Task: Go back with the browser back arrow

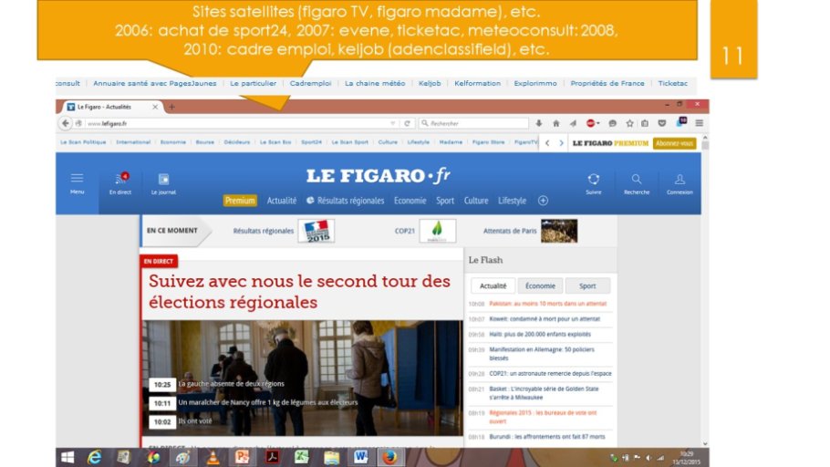Action: pos(65,123)
